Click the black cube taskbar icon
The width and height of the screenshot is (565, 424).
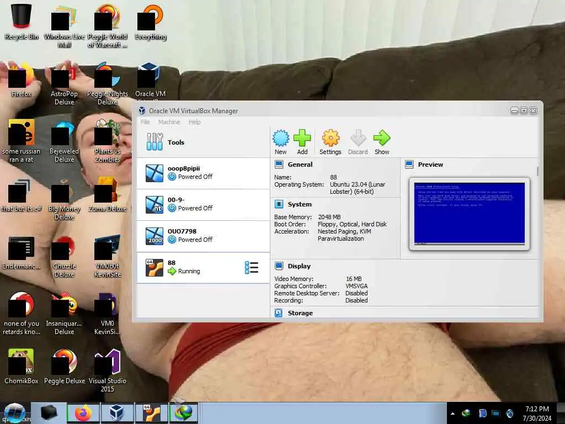pyautogui.click(x=49, y=413)
